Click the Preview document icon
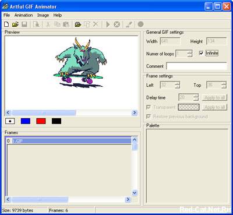Viewport: 233px width, 215px height. [36, 24]
